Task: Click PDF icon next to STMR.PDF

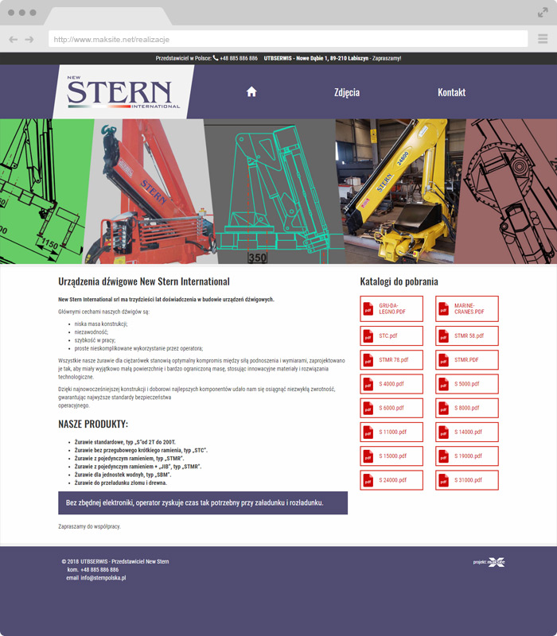Action: (444, 360)
